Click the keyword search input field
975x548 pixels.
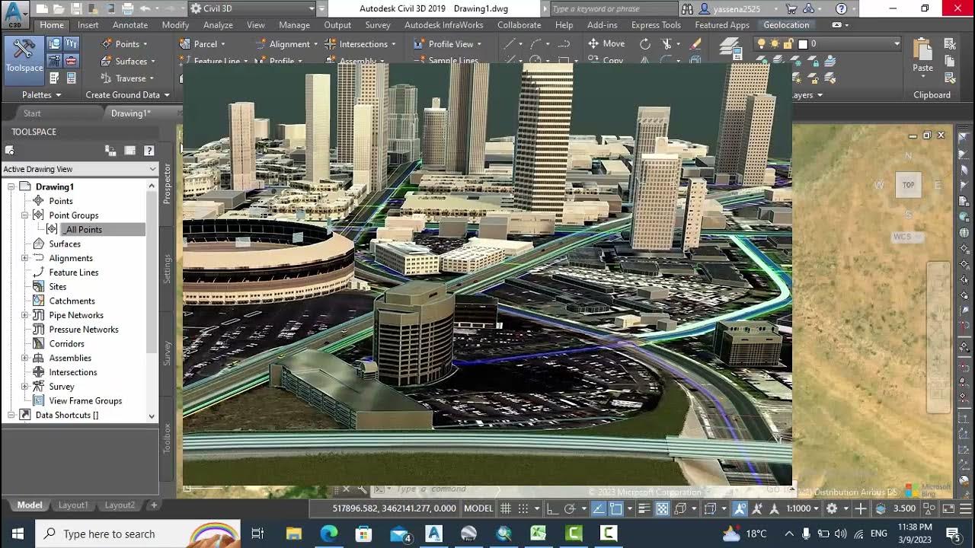612,8
